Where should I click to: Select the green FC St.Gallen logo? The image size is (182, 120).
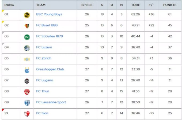(27, 37)
